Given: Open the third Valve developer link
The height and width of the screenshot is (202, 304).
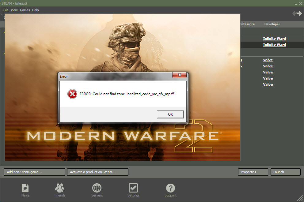Looking at the screenshot, I should click(x=268, y=72).
